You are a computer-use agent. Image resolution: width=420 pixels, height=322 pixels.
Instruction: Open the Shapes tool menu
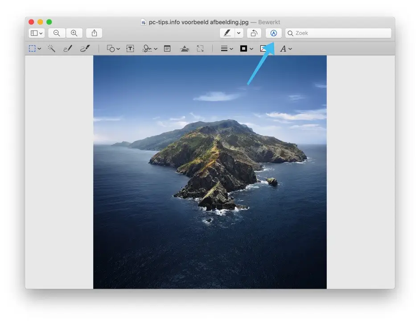113,49
